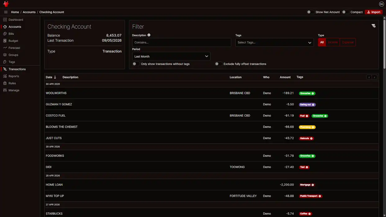
Task: Click the Location column header
Action: click(236, 77)
